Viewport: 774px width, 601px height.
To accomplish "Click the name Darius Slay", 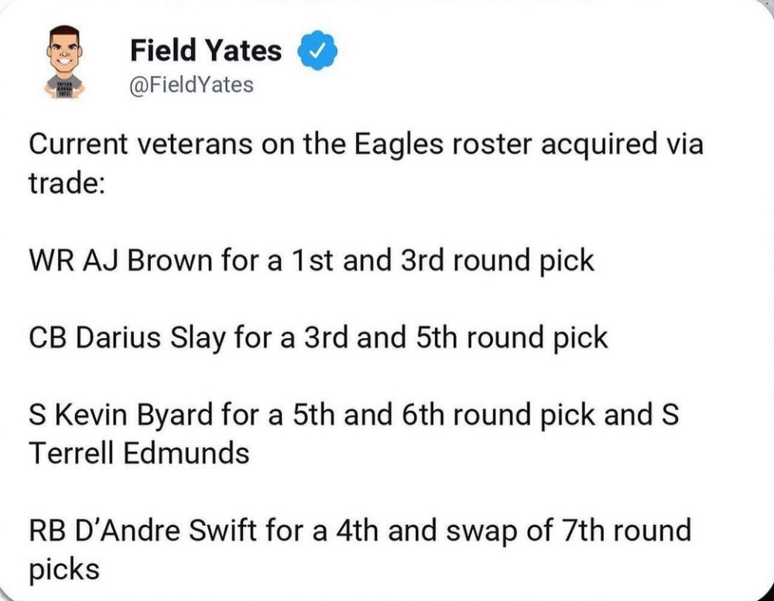I will coord(151,338).
